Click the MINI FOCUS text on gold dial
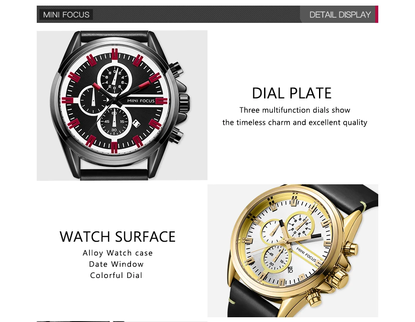This screenshot has height=322, width=415. point(306,254)
